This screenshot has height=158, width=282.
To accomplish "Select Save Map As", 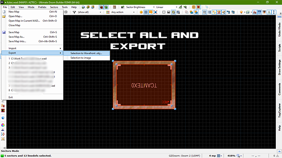I will coord(32,37).
